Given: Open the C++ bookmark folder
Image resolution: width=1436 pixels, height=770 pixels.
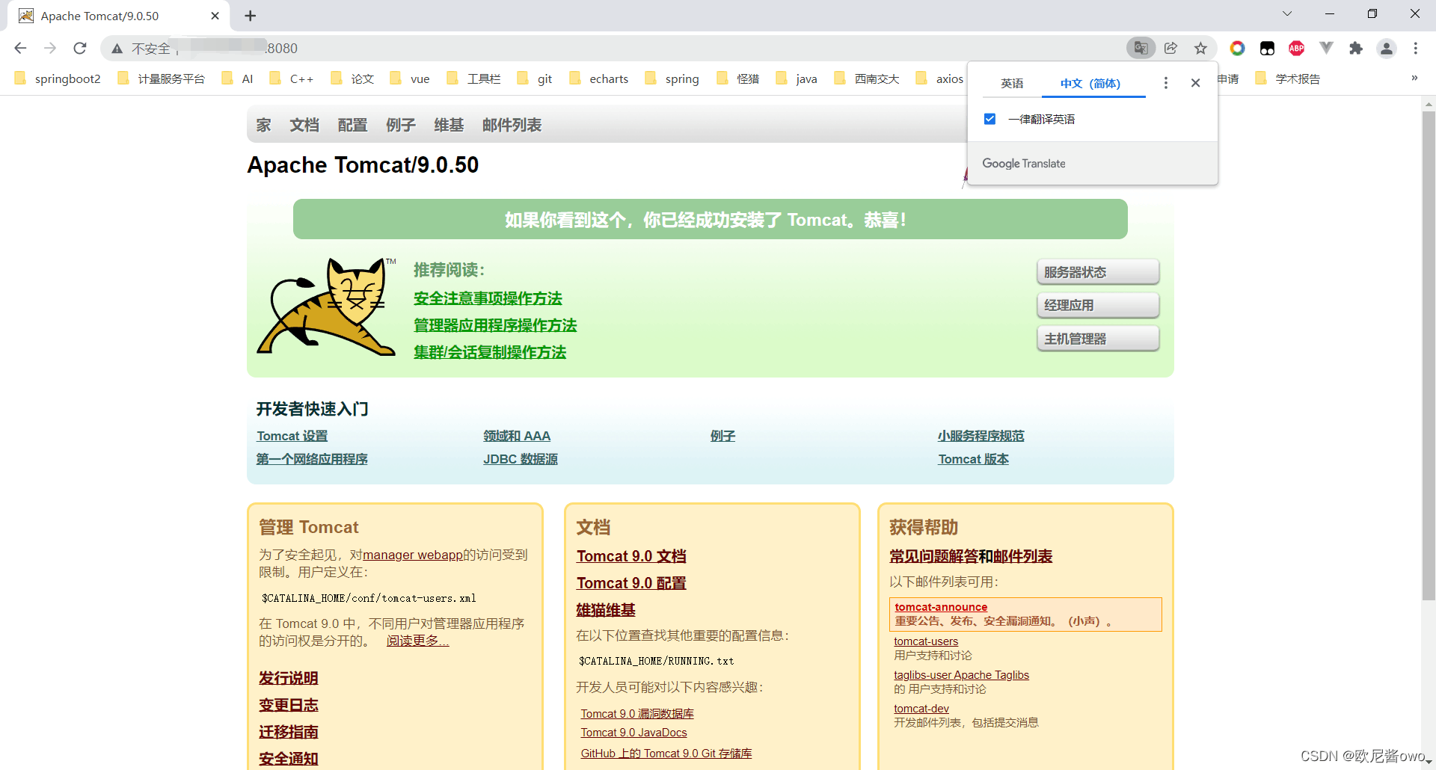Looking at the screenshot, I should 291,78.
